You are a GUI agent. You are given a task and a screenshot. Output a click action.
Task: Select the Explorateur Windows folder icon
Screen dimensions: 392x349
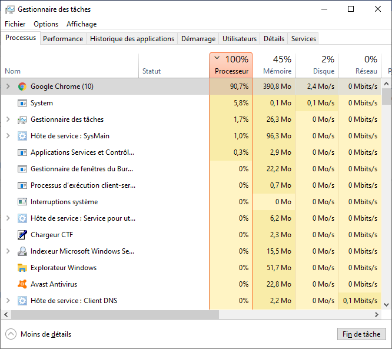coord(22,268)
